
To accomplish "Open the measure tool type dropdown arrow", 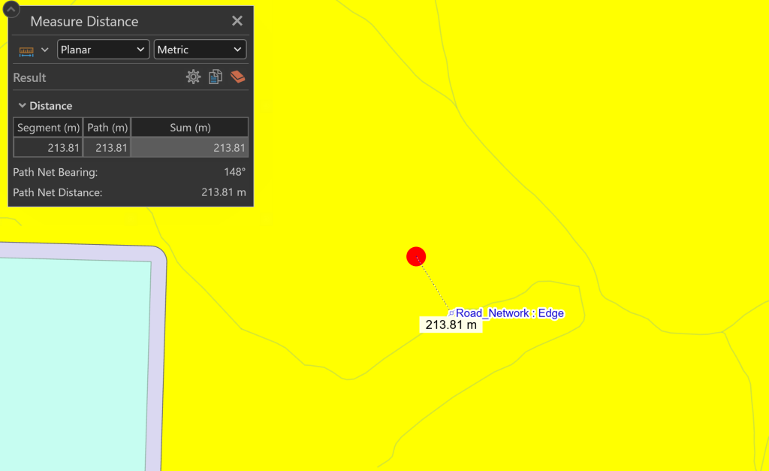I will point(44,50).
